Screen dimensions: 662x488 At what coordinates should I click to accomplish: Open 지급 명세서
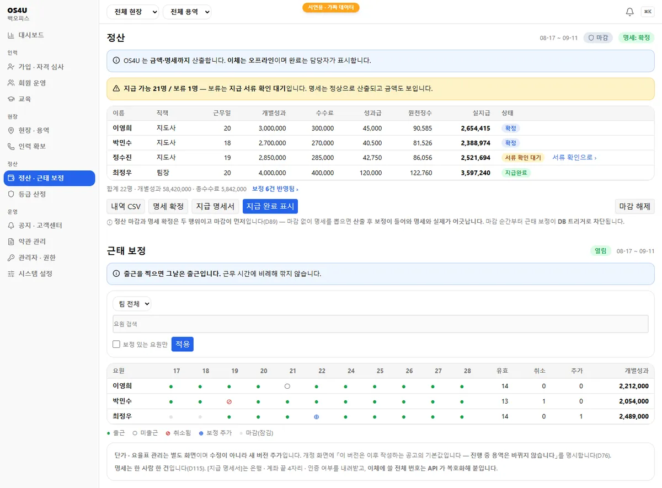tap(215, 207)
